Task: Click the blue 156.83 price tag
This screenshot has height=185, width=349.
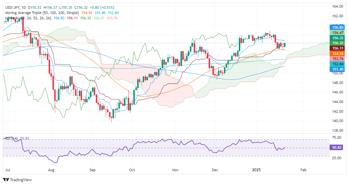Action: coord(338,28)
